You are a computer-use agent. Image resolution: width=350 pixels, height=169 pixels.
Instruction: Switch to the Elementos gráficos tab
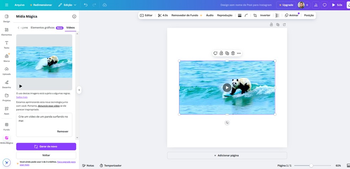click(x=42, y=28)
